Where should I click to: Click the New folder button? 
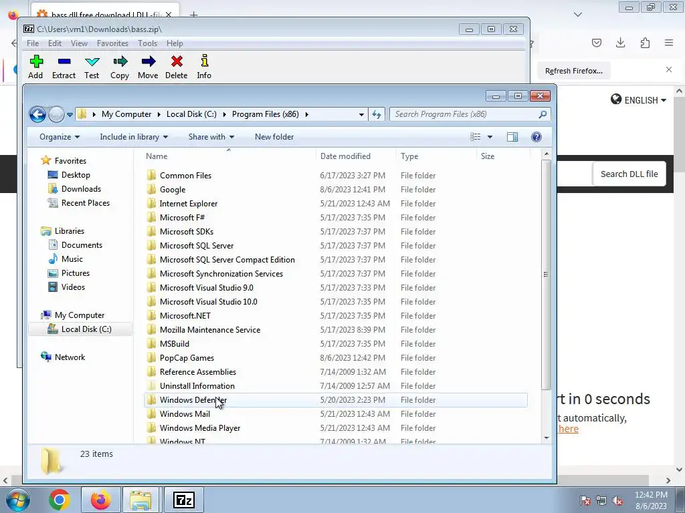274,137
